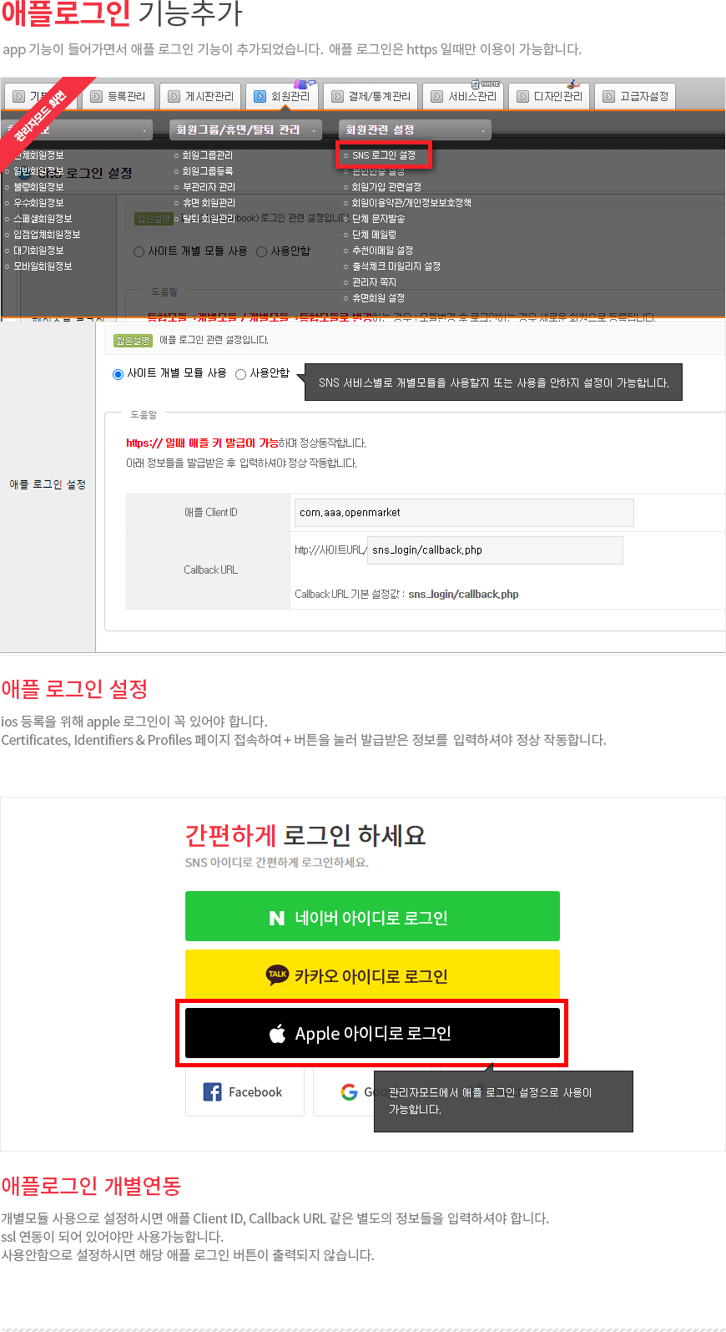Click the Facebook logo icon

[x=213, y=1091]
